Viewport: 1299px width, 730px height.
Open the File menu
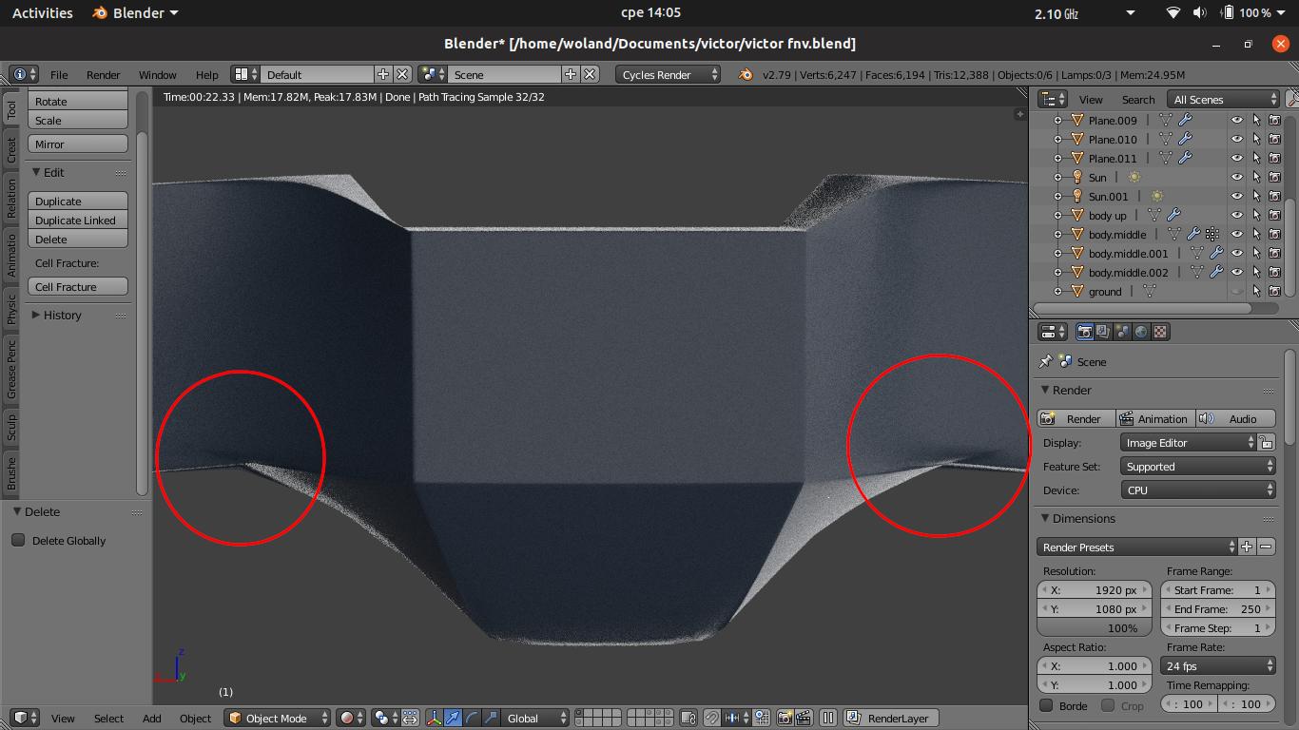59,74
